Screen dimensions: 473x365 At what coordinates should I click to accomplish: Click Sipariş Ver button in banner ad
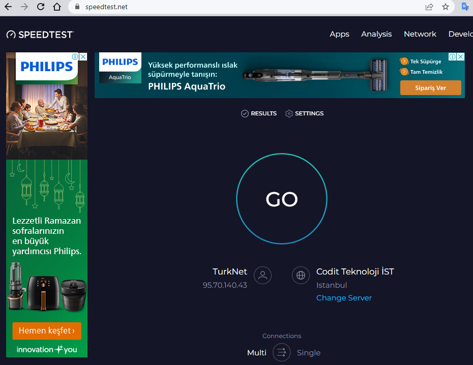click(x=430, y=88)
